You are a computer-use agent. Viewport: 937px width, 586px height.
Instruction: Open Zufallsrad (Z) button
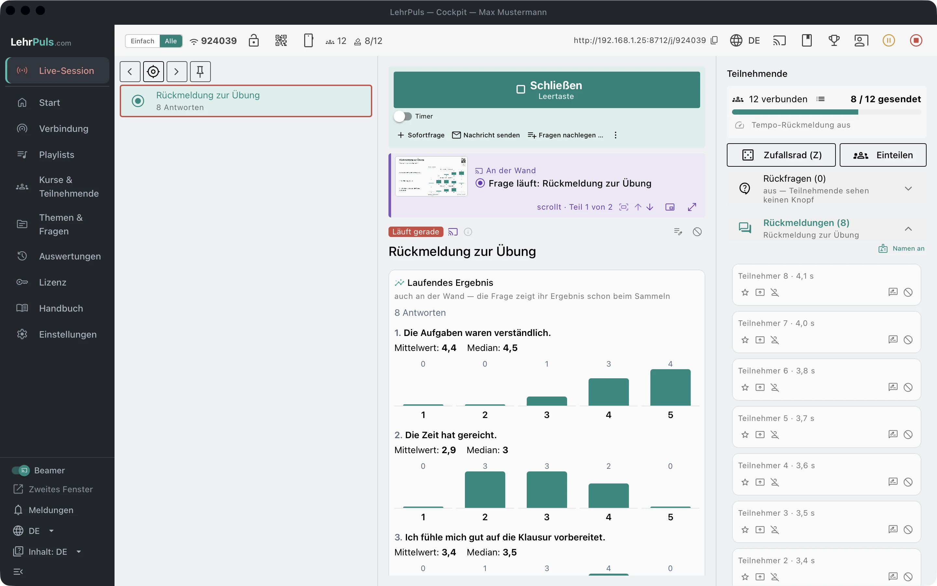tap(781, 155)
